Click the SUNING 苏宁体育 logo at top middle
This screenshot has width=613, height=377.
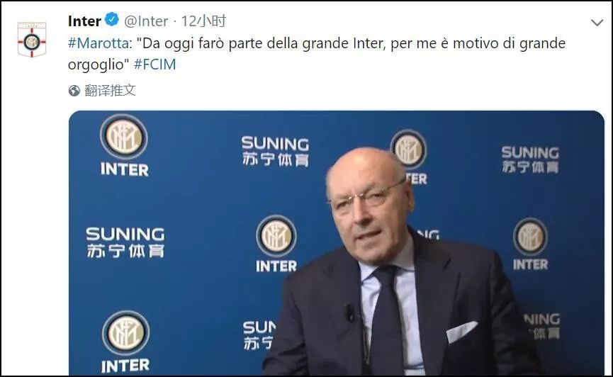[x=275, y=152]
